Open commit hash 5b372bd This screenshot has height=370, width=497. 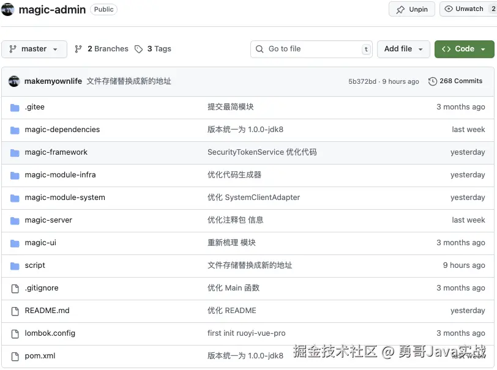[x=362, y=81]
